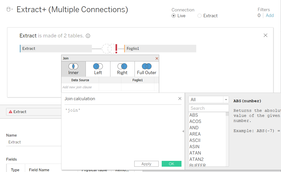Close the Join calculation editor
281x172 pixels.
click(x=180, y=99)
